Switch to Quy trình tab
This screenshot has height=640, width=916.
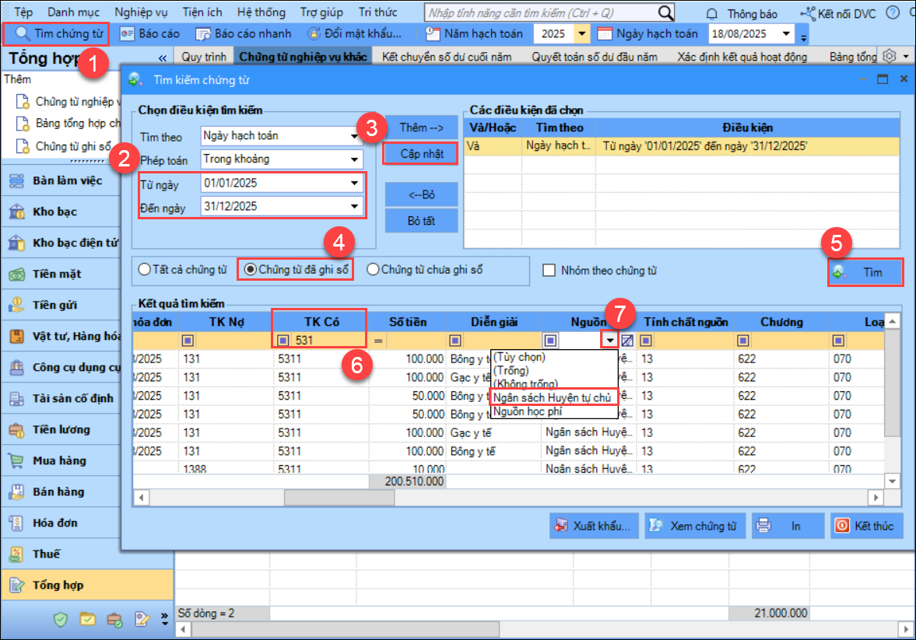point(203,57)
